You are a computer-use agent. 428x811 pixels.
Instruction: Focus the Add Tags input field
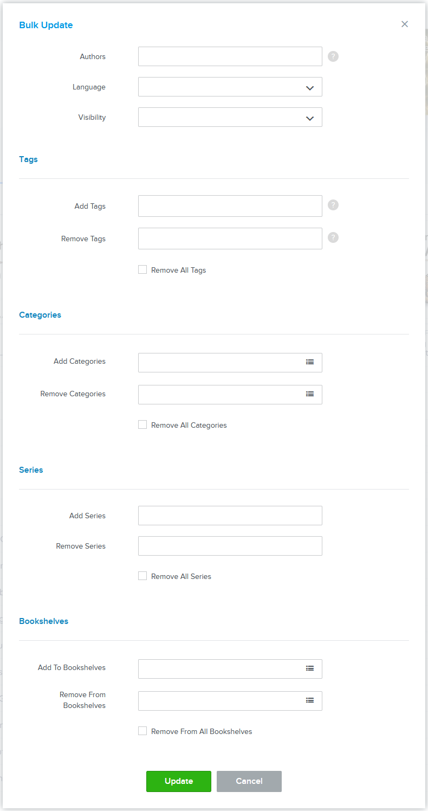point(230,206)
